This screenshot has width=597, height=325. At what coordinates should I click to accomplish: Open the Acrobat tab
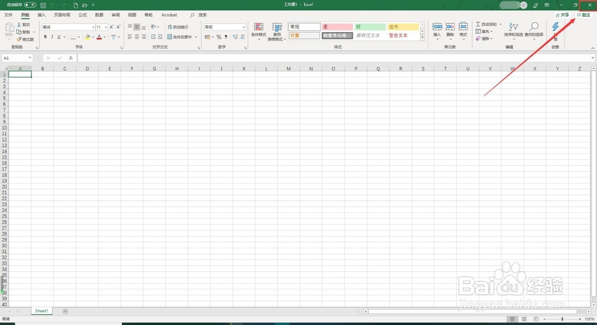click(x=169, y=15)
